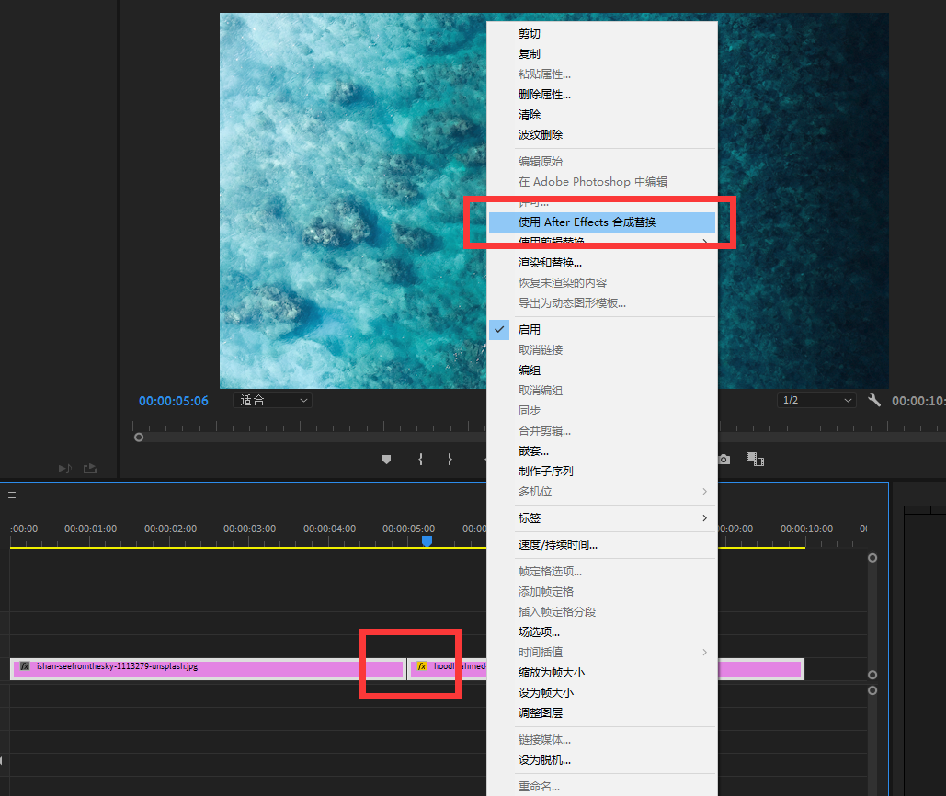This screenshot has width=946, height=796.
Task: Toggle the 启用 (Enable) checkmark in the menu
Action: [x=499, y=329]
